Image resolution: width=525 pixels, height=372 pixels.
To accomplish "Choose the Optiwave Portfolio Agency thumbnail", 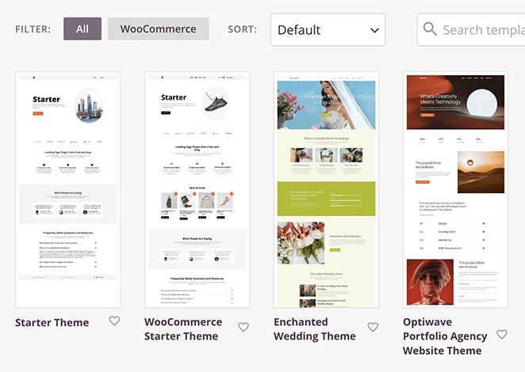I will pos(455,189).
